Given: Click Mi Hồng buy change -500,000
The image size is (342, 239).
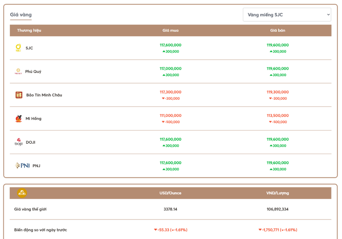Looking at the screenshot, I should [x=171, y=122].
